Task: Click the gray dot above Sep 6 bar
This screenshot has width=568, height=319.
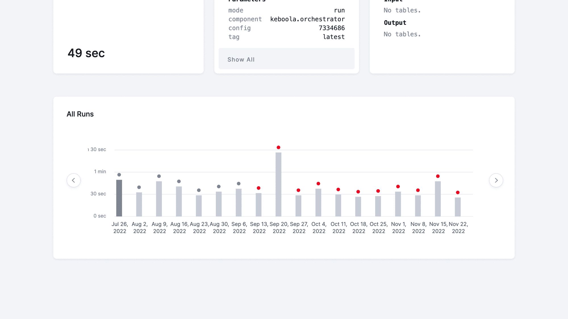Action: [239, 183]
